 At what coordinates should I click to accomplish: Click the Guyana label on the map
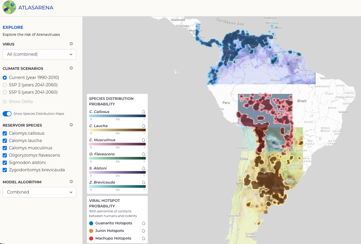click(x=278, y=52)
